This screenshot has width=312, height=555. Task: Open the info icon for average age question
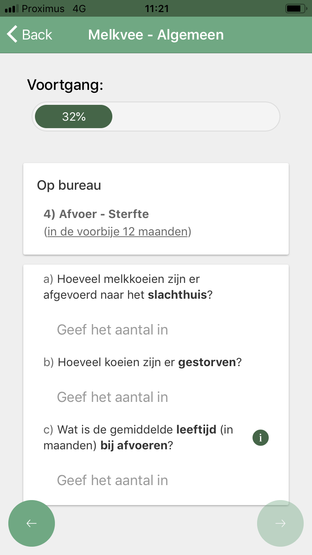coord(260,438)
